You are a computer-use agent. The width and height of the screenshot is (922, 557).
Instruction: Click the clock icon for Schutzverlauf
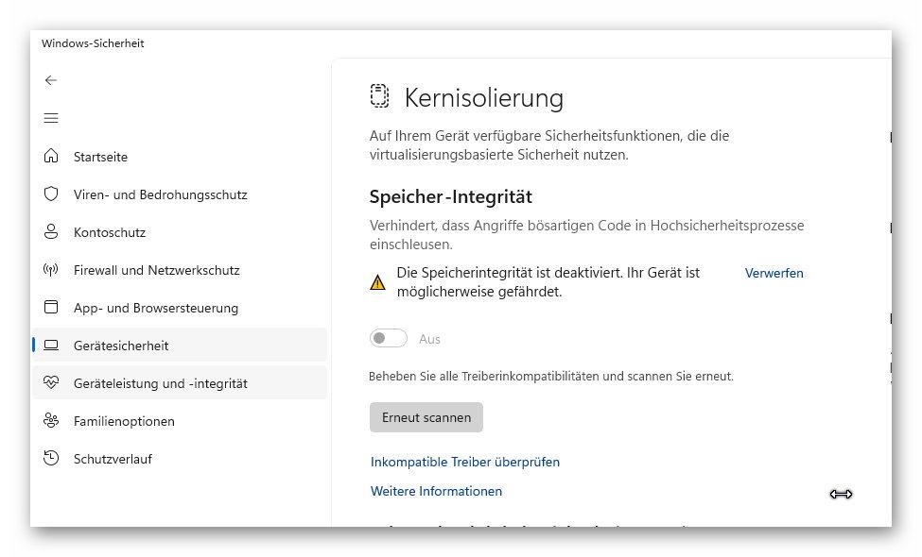click(51, 459)
